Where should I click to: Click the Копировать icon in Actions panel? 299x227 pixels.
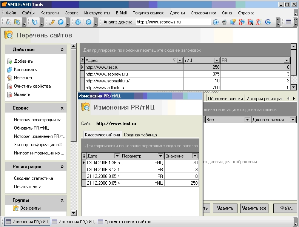[x=10, y=69]
